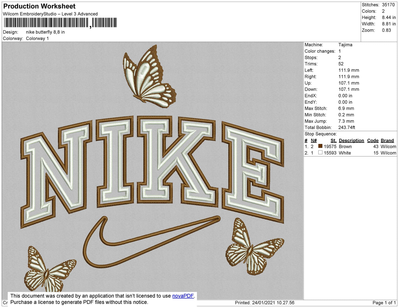Select the Description column header
399x308 pixels.
[x=351, y=141]
